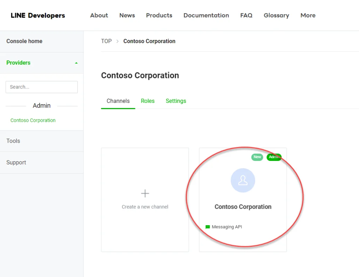The width and height of the screenshot is (359, 277).
Task: Open Support in the sidebar
Action: pyautogui.click(x=16, y=162)
